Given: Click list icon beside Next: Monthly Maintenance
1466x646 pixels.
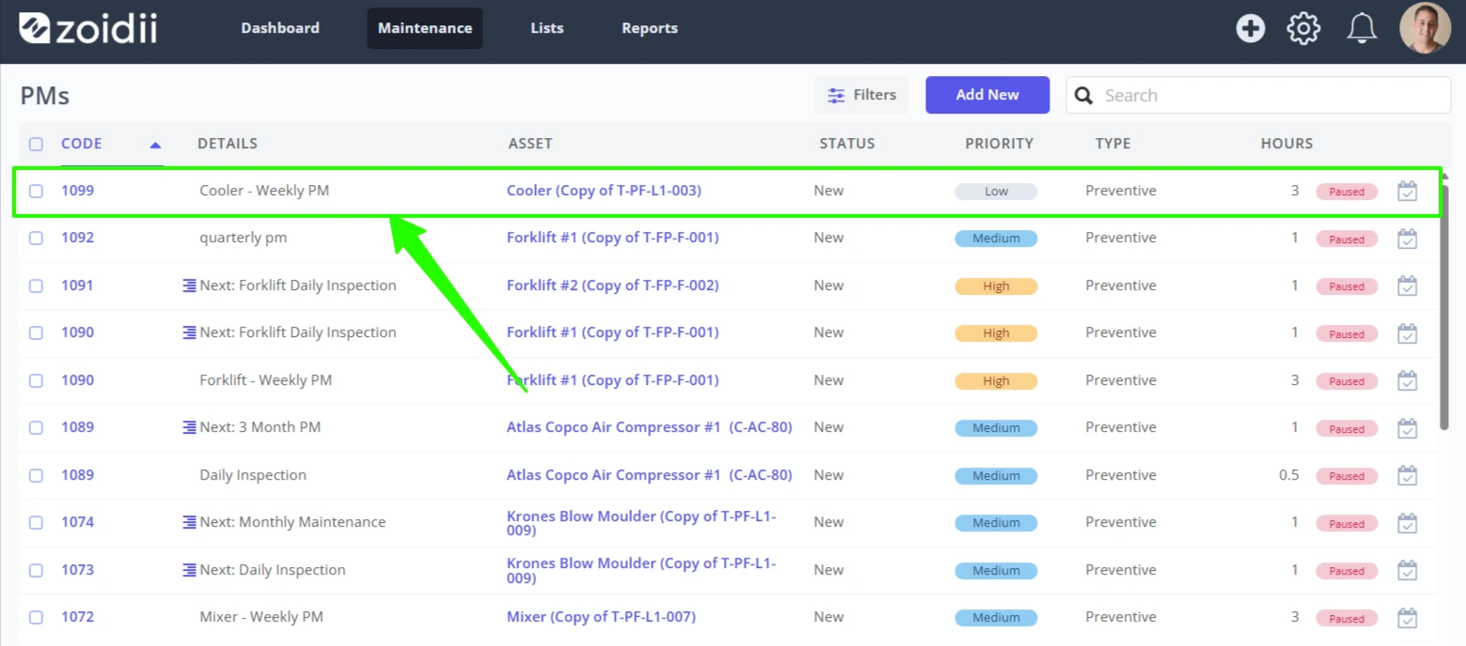Looking at the screenshot, I should tap(189, 522).
